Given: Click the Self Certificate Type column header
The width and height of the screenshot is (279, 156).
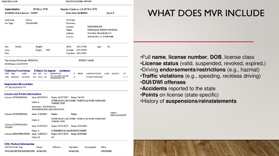Looking at the screenshot, I should 14,147.
